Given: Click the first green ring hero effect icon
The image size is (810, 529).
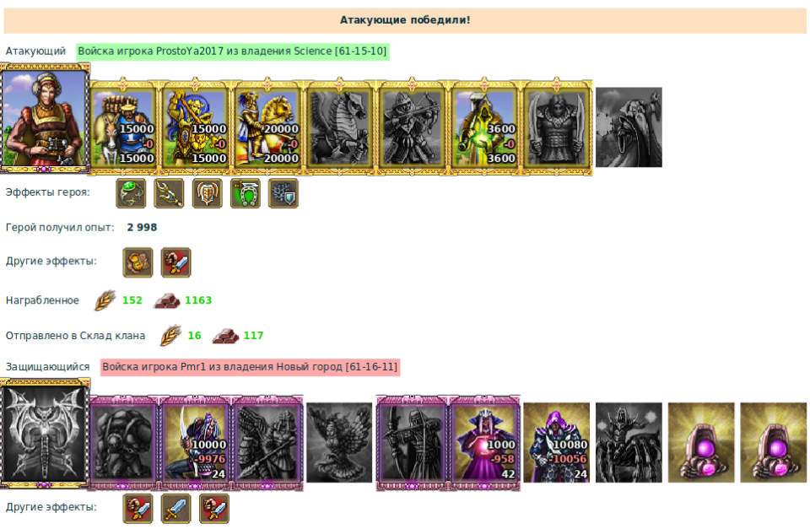Looking at the screenshot, I should 131,194.
